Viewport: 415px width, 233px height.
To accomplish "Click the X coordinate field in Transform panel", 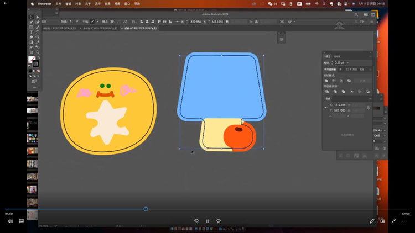I will pyautogui.click(x=340, y=104).
